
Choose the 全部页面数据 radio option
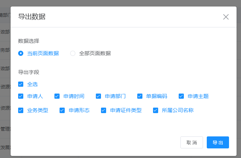click(x=73, y=53)
